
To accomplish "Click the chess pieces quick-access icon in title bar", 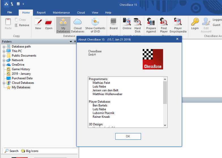I will pos(6,4).
